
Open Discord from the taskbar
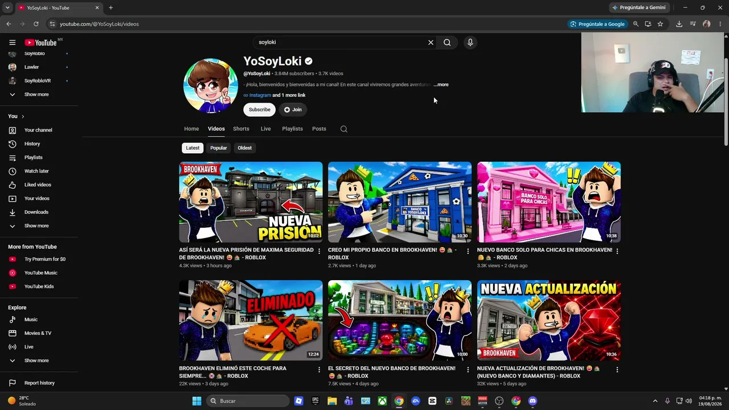533,401
